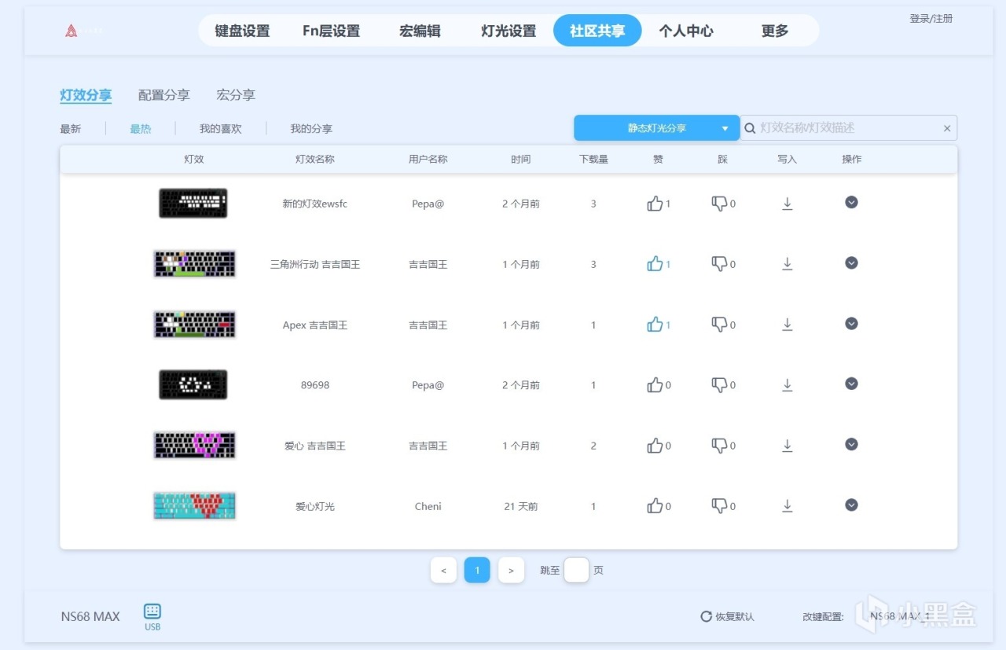Open the 89698 keyboard thumbnail
Image resolution: width=1006 pixels, height=650 pixels.
point(193,384)
